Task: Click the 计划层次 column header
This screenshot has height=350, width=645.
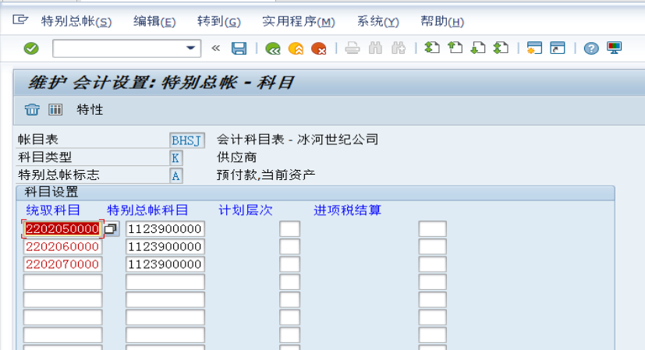Action: [x=245, y=210]
